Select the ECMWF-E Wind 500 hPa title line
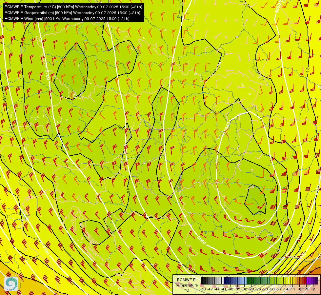Image resolution: width=321 pixels, height=295 pixels. click(x=67, y=19)
